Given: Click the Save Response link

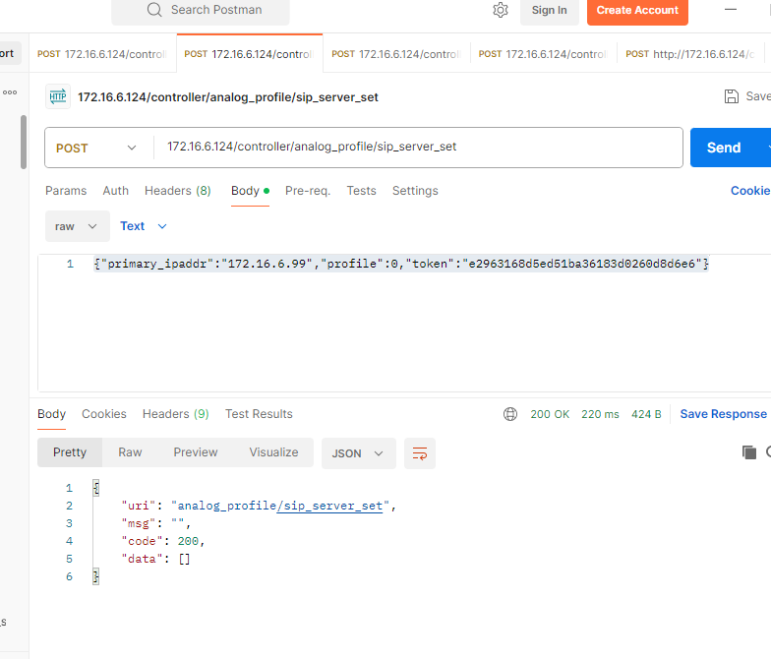Looking at the screenshot, I should pos(724,414).
